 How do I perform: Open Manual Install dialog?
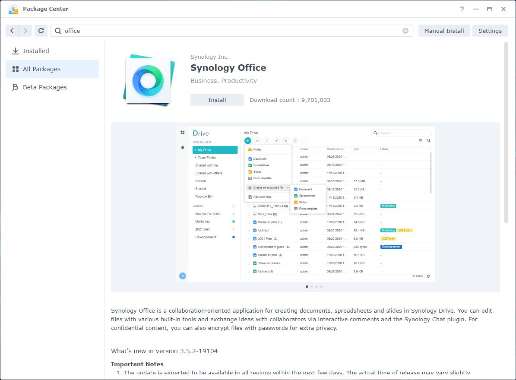444,31
